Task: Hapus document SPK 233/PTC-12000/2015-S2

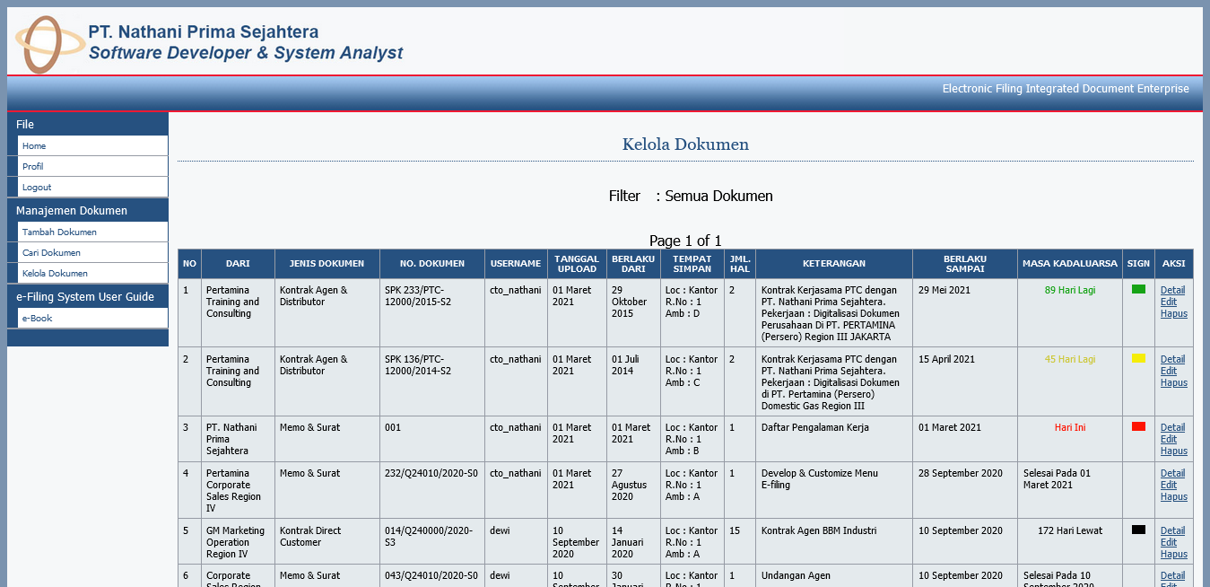Action: pos(1173,313)
